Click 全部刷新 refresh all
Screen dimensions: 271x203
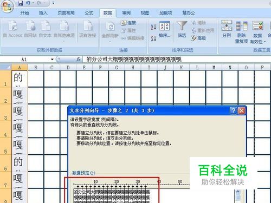(110, 31)
